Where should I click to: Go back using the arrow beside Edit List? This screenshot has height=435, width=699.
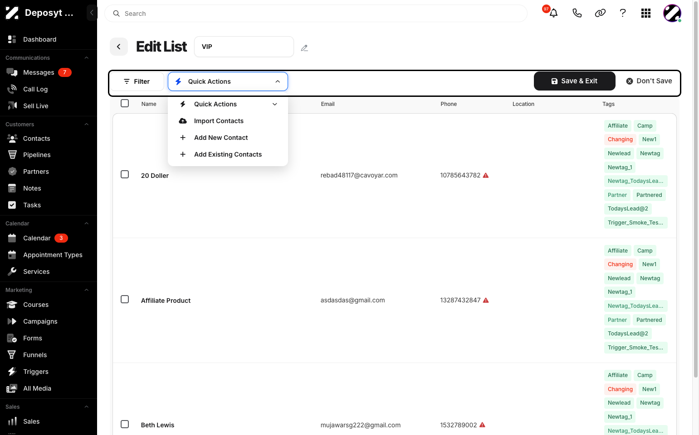click(x=119, y=47)
